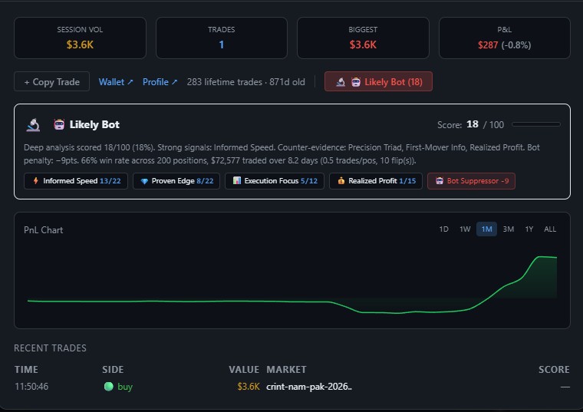Click the Likely Bot (18) badge
The height and width of the screenshot is (412, 583).
click(378, 81)
